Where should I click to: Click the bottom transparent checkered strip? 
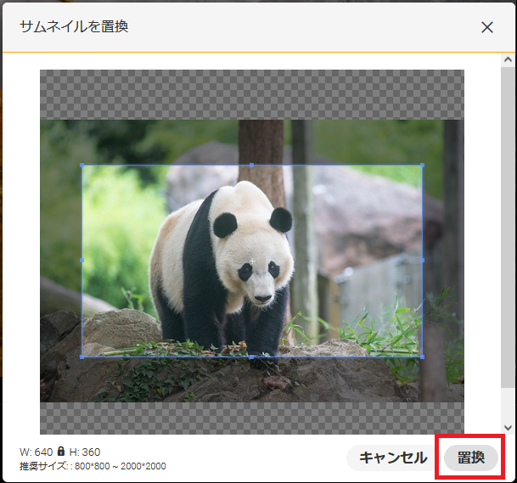252,418
